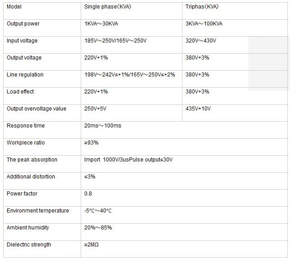Viewport: 290px width, 259px height.
Task: Click the "3KVA~100KVA" output power value
Action: [x=204, y=24]
